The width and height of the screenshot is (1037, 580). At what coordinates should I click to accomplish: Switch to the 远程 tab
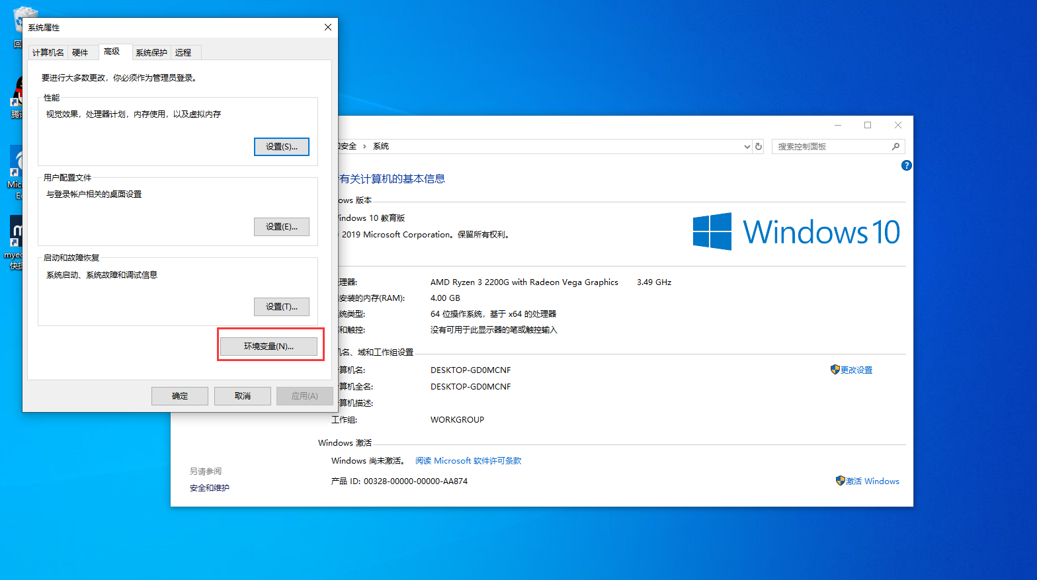click(184, 53)
